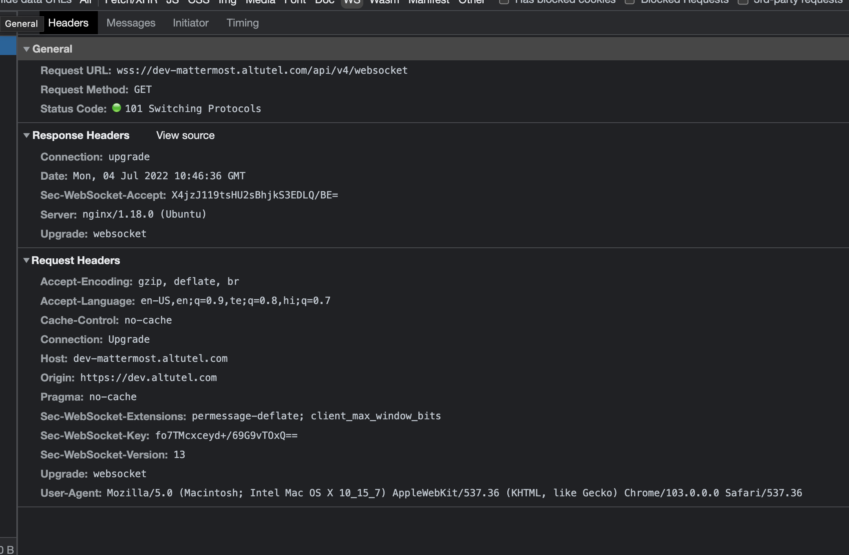Screen dimensions: 849x555
Task: Show all requests using All filter
Action: pyautogui.click(x=86, y=2)
